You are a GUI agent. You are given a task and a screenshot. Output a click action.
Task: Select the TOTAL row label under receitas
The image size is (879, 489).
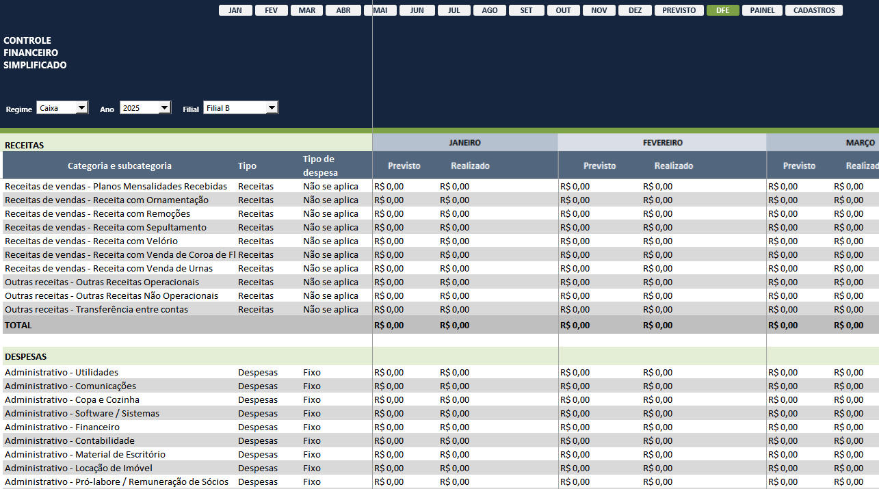18,325
